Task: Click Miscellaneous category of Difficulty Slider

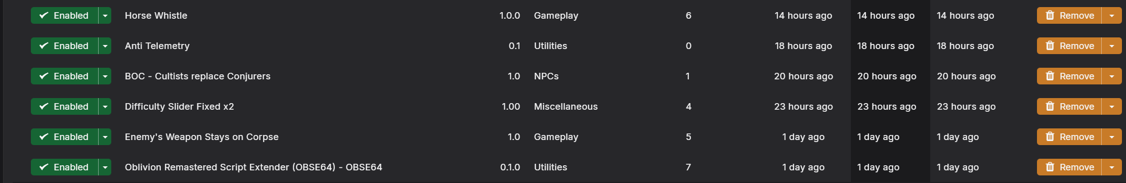Action: (x=566, y=107)
